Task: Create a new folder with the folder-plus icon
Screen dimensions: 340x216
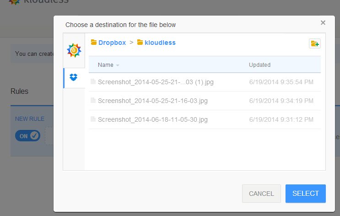Action: [315, 43]
